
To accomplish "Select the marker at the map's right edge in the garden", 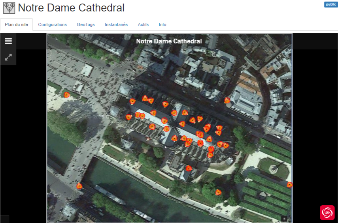I will 289,184.
